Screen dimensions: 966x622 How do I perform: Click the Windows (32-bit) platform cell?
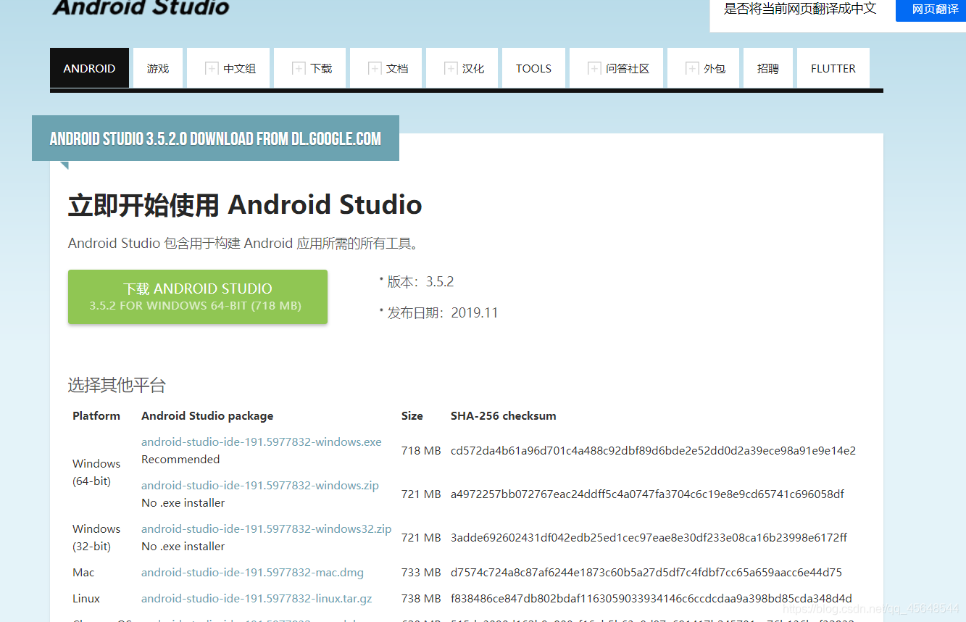pyautogui.click(x=96, y=538)
